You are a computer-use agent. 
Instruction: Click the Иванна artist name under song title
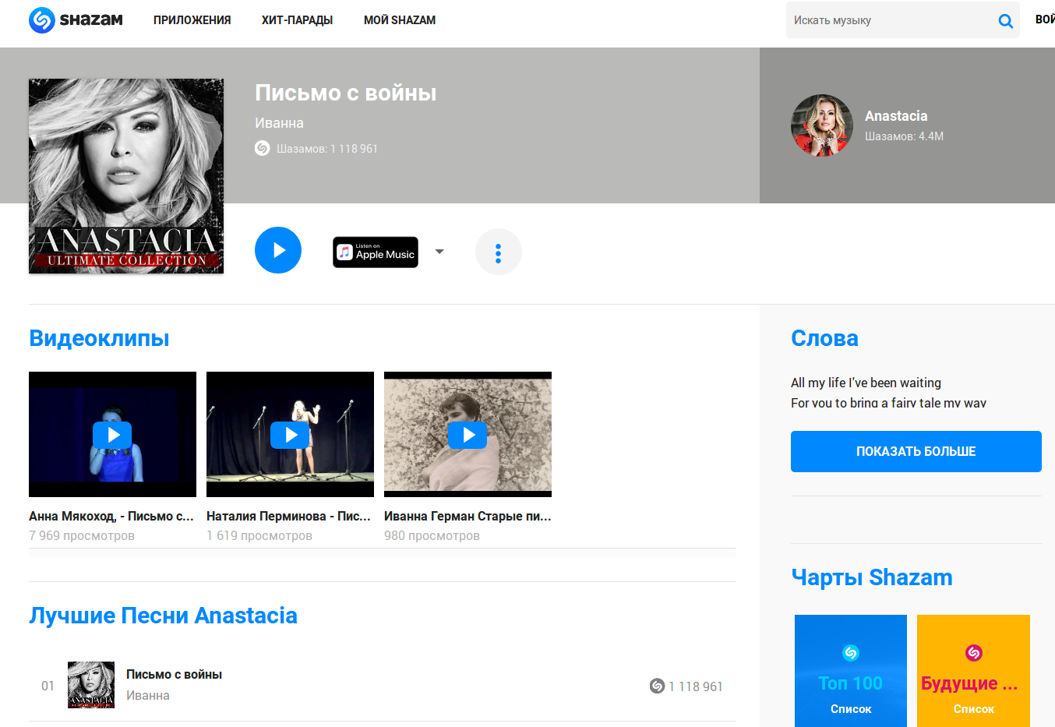[x=279, y=123]
